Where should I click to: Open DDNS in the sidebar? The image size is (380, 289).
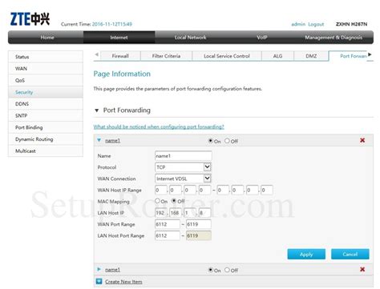(x=46, y=103)
